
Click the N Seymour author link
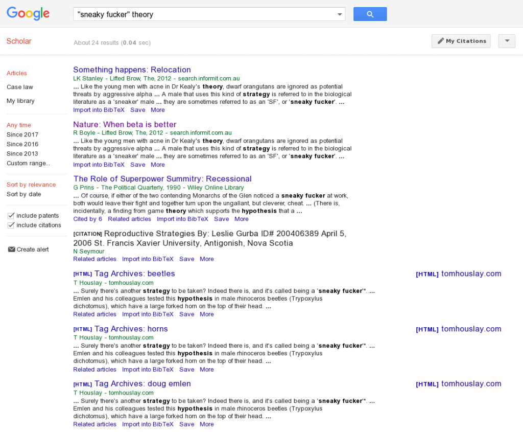pos(89,252)
